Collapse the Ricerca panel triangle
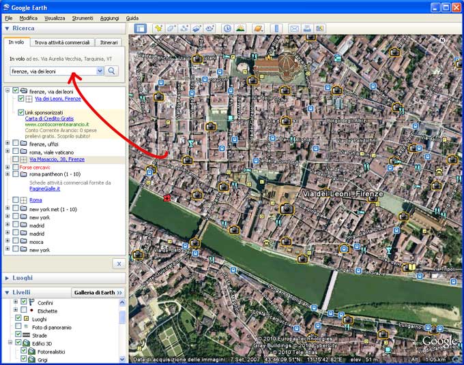The height and width of the screenshot is (365, 464). [7, 29]
